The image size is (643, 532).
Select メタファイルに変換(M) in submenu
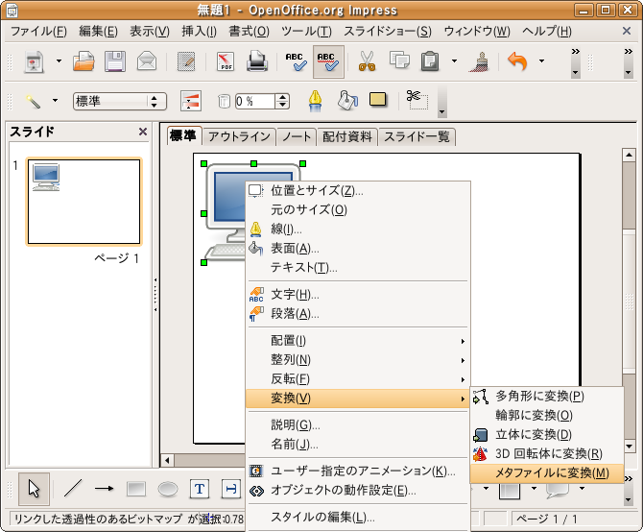point(547,473)
